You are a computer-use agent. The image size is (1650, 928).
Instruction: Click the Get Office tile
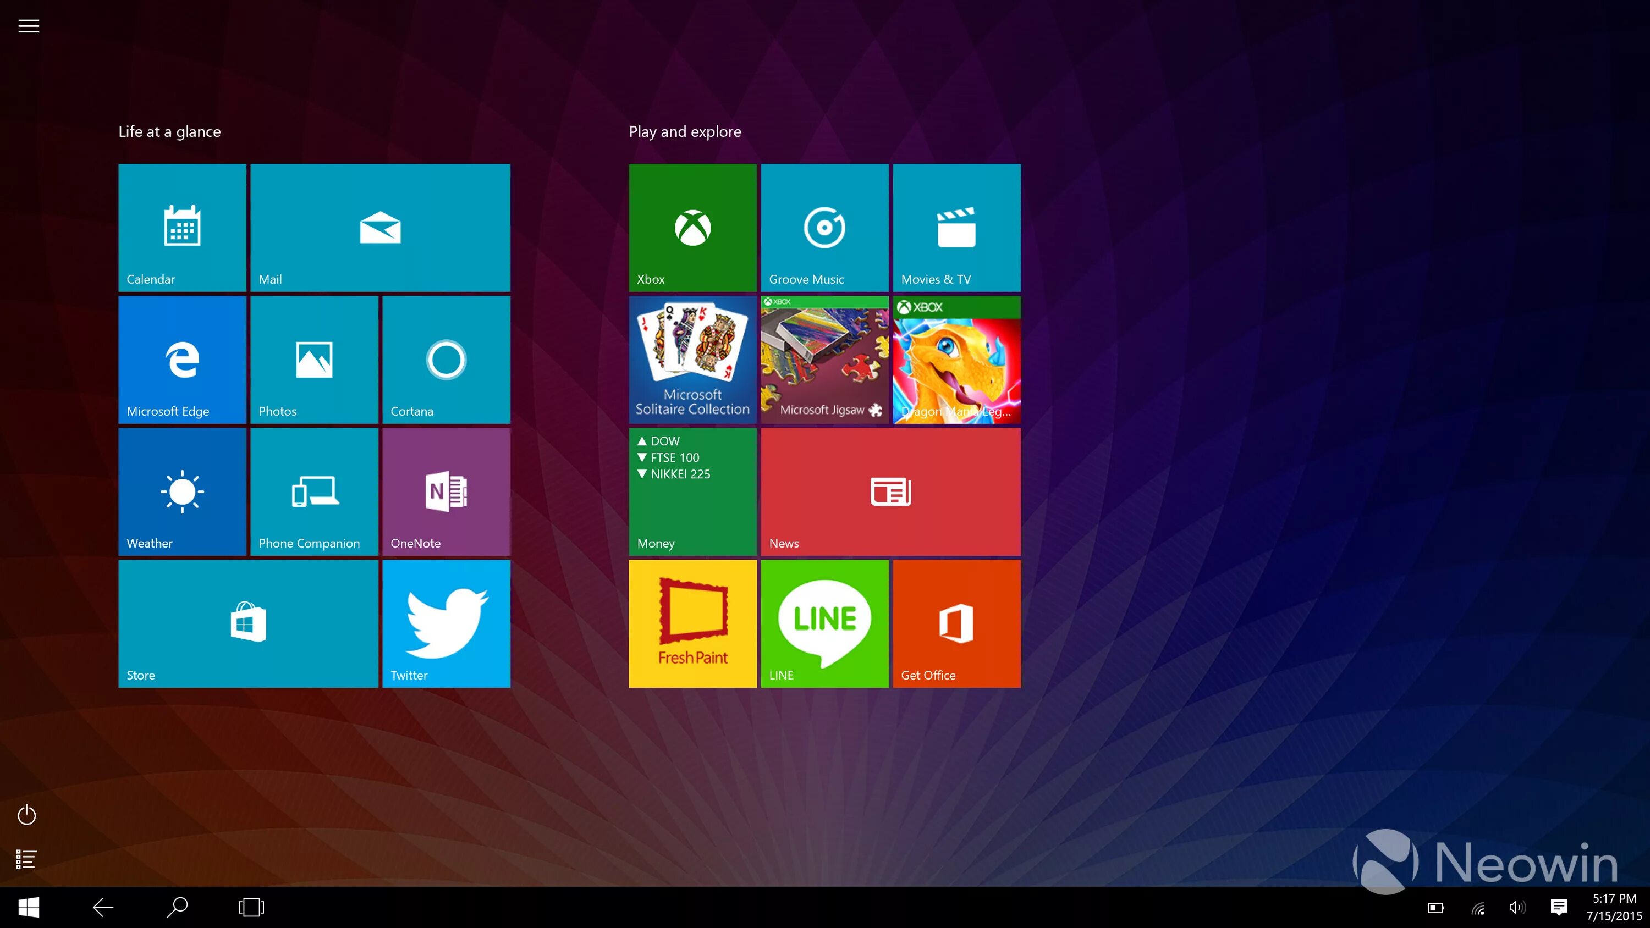(956, 623)
